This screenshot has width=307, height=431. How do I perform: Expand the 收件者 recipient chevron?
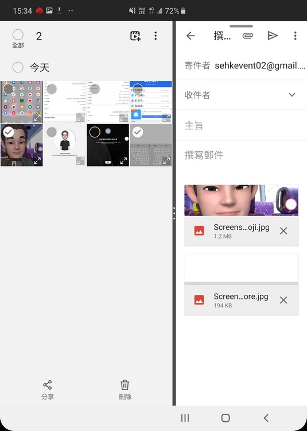pos(292,95)
